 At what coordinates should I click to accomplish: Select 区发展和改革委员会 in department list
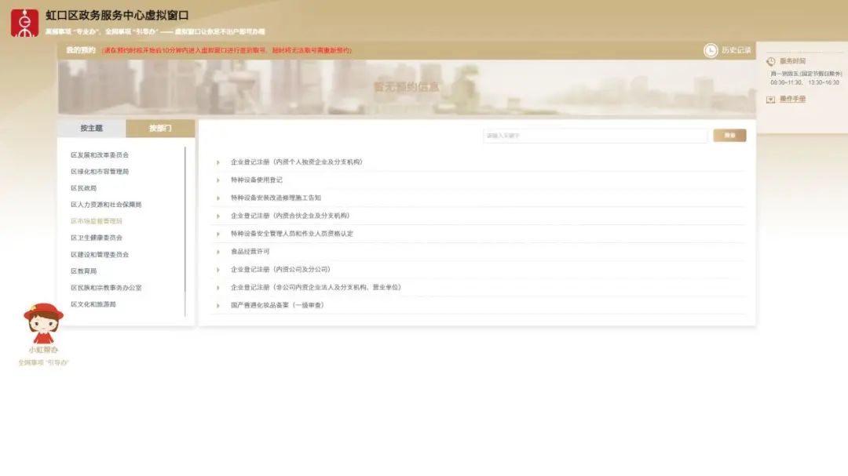(x=100, y=155)
